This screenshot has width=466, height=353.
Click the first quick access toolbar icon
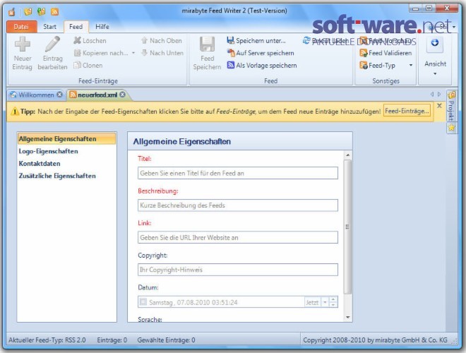[x=28, y=11]
